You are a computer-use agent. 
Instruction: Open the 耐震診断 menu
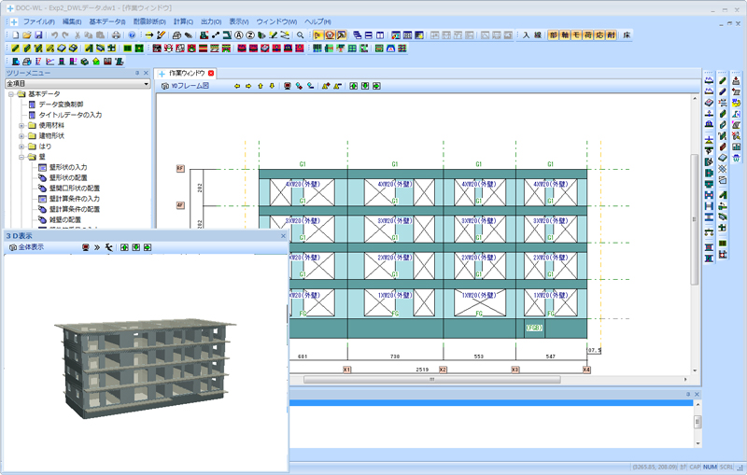click(149, 21)
